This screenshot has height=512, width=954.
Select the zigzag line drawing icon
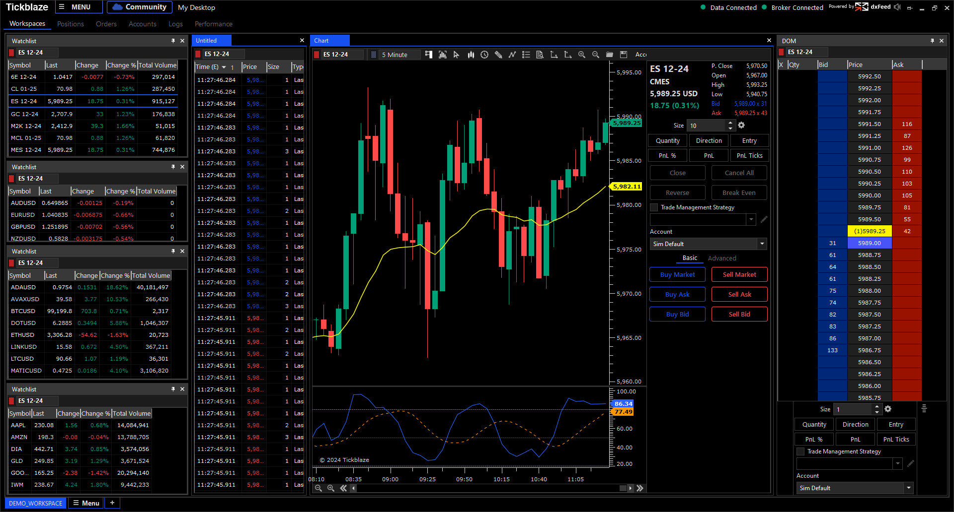click(x=512, y=55)
